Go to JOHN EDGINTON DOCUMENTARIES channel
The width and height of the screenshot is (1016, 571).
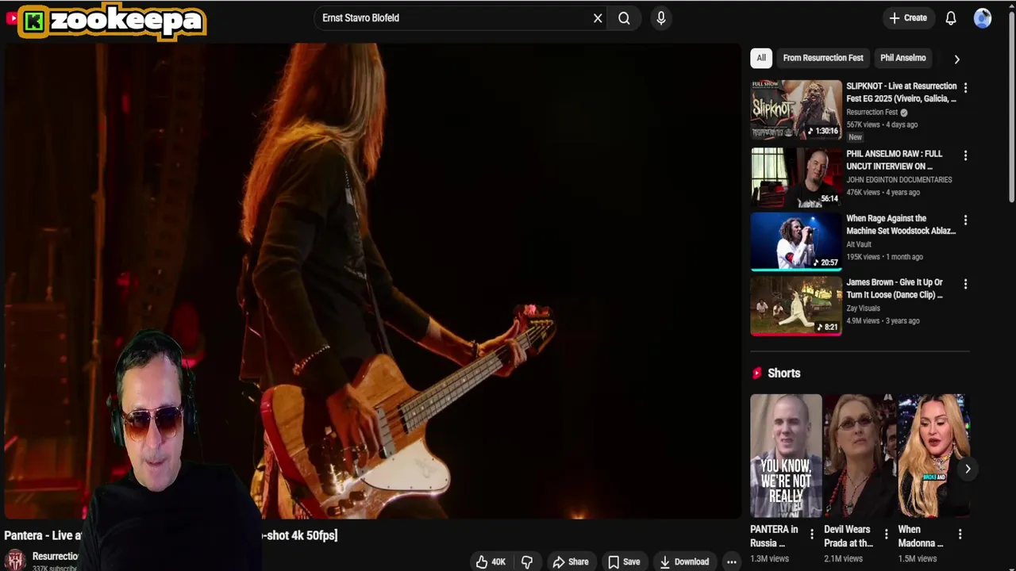(899, 180)
